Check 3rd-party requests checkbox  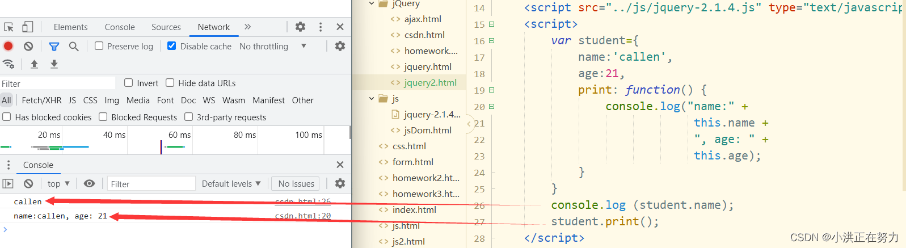188,117
